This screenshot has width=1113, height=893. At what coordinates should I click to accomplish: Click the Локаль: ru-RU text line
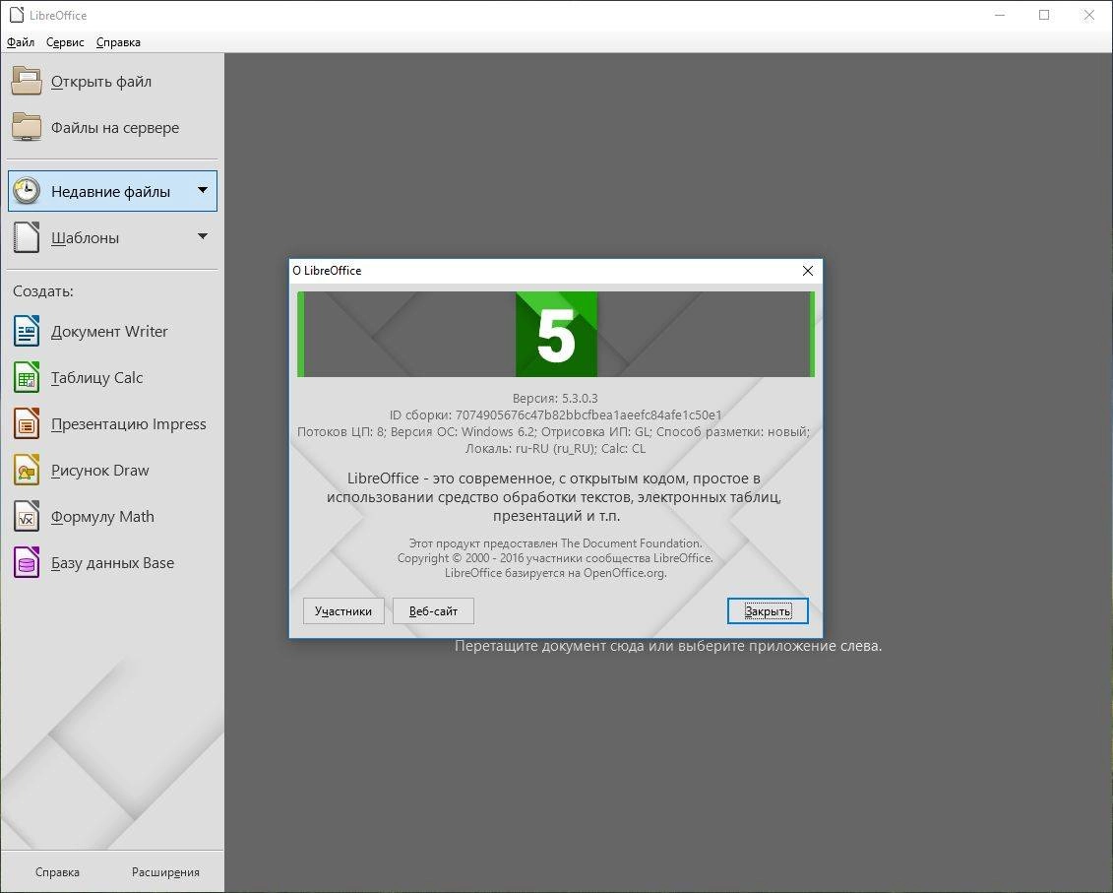[555, 448]
